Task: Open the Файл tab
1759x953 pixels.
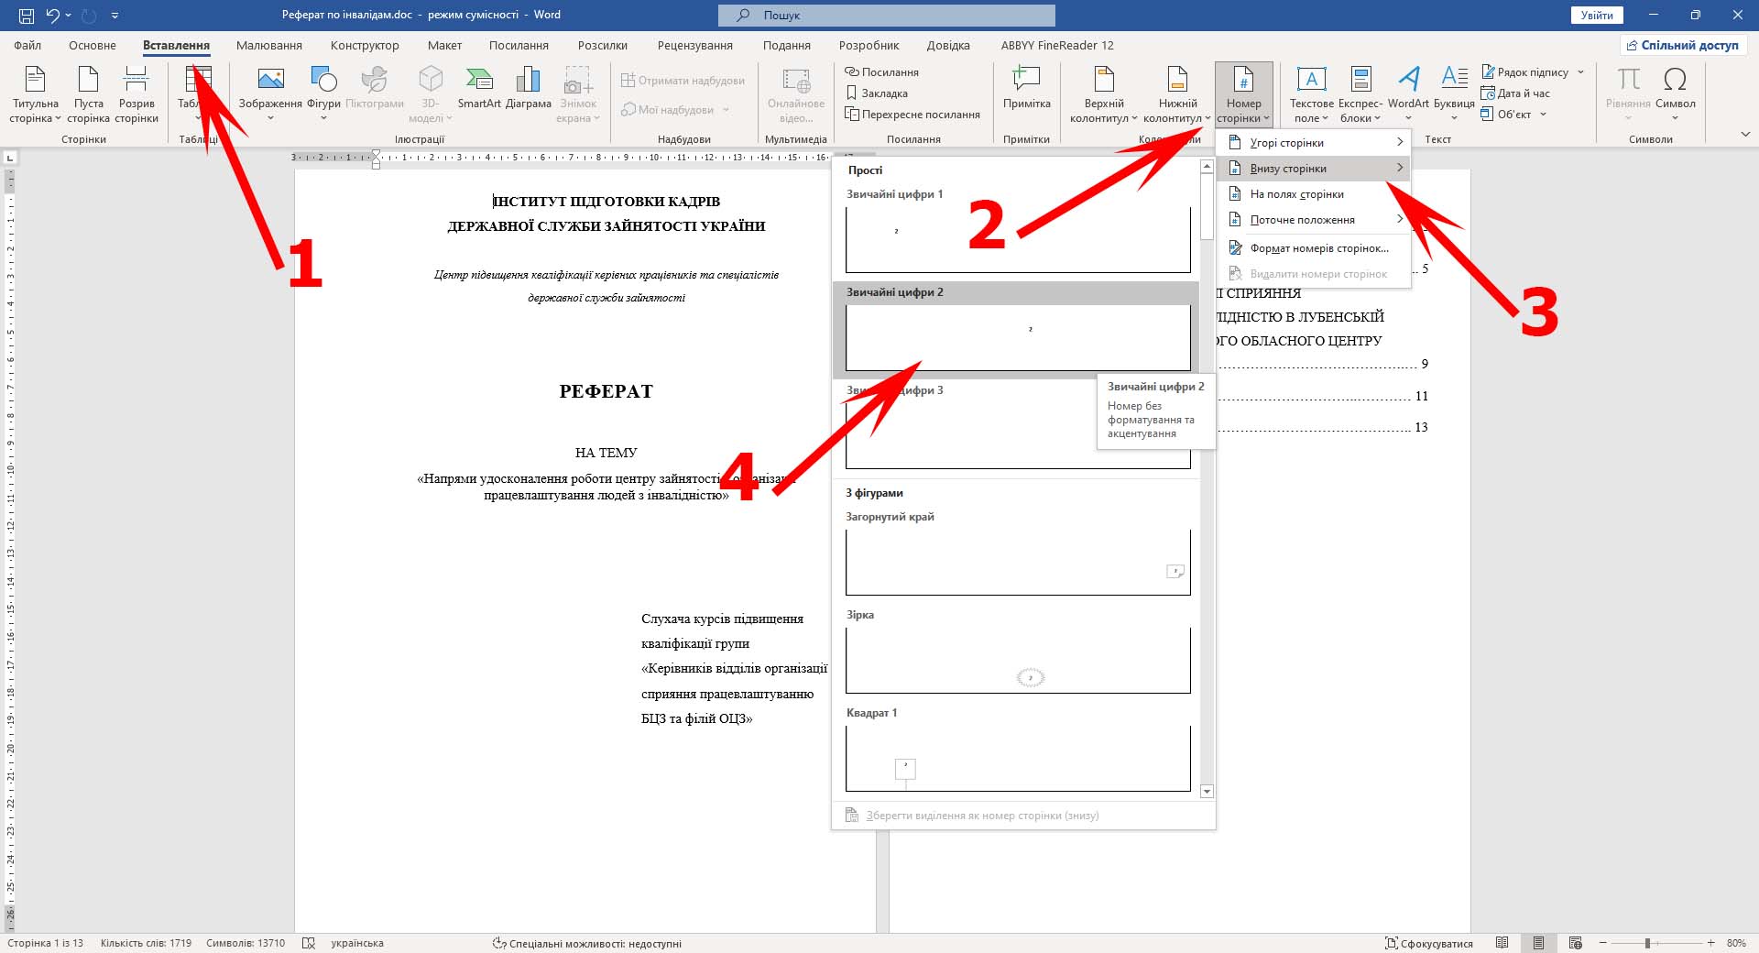Action: click(x=27, y=45)
